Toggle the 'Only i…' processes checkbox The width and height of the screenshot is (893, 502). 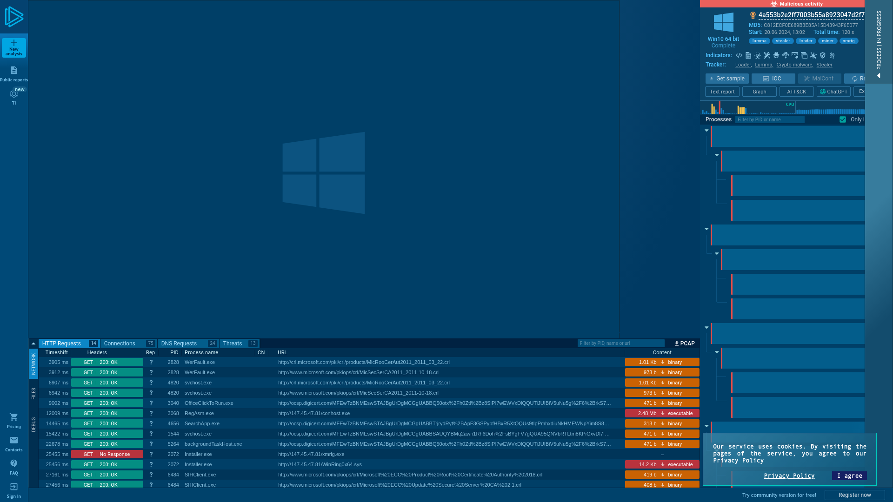[x=843, y=119]
